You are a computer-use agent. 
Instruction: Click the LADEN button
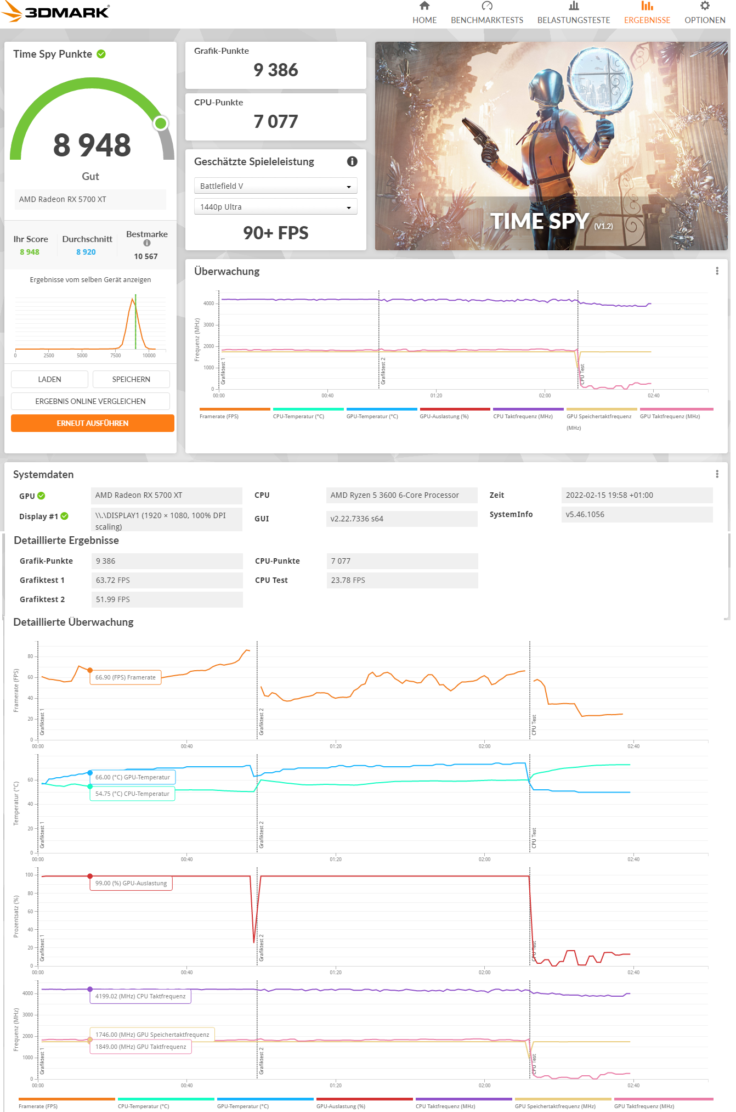tap(49, 379)
